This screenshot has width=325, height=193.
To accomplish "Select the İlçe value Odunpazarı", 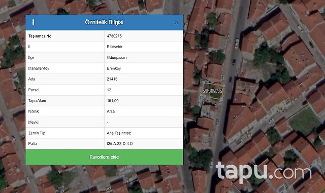I will [117, 58].
